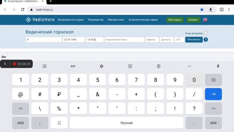Click the 'Рассчитать' button
The height and width of the screenshot is (132, 234).
tap(194, 40)
